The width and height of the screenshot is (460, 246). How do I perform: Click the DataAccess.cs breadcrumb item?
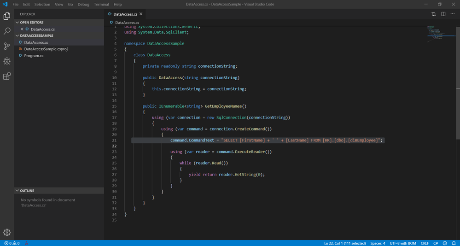(x=127, y=22)
